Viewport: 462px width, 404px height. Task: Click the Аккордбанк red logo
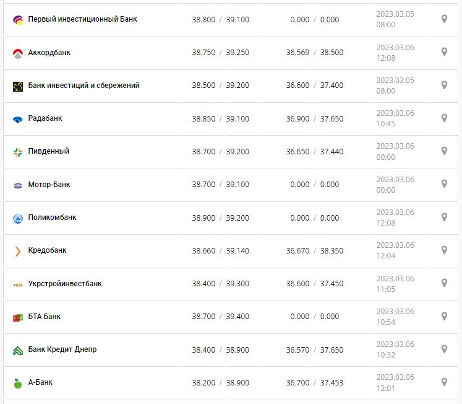tap(17, 53)
